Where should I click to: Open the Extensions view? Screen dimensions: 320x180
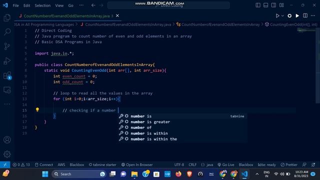pos(7,75)
